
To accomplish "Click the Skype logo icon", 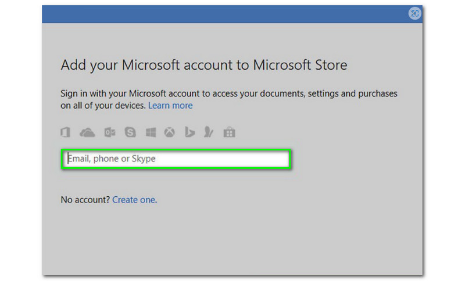I will [x=130, y=133].
